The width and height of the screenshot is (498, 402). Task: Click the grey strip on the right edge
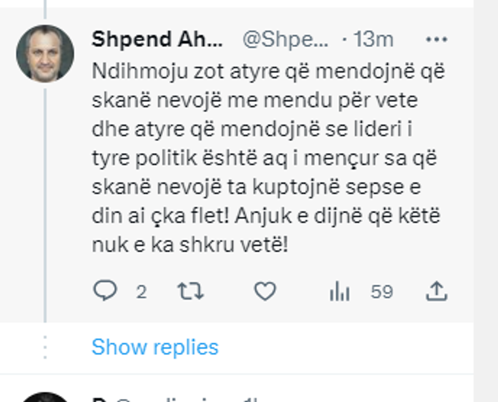pyautogui.click(x=485, y=203)
